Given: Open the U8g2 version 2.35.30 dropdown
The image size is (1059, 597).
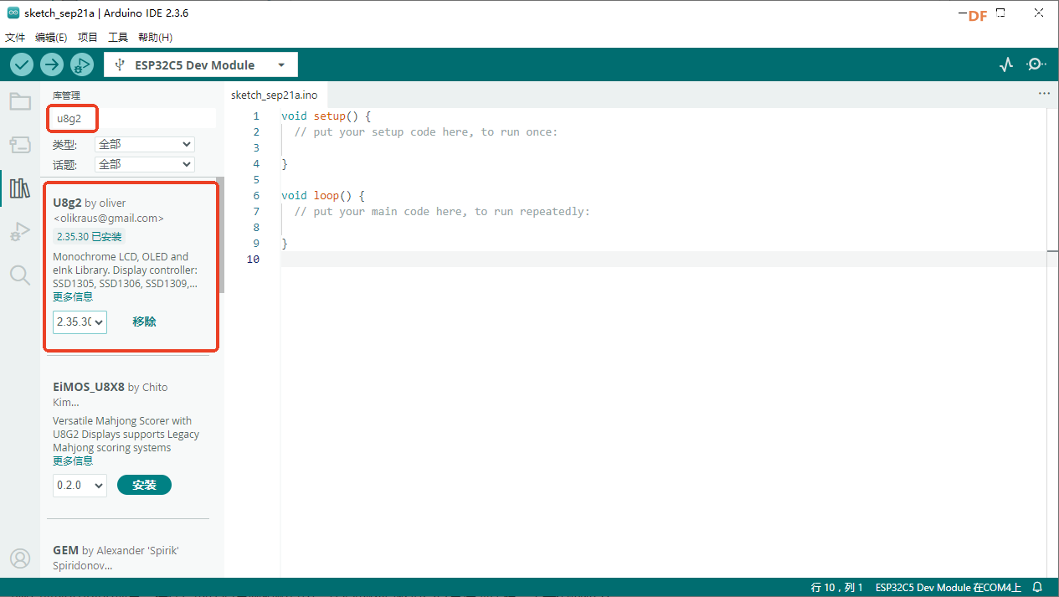Looking at the screenshot, I should (80, 322).
